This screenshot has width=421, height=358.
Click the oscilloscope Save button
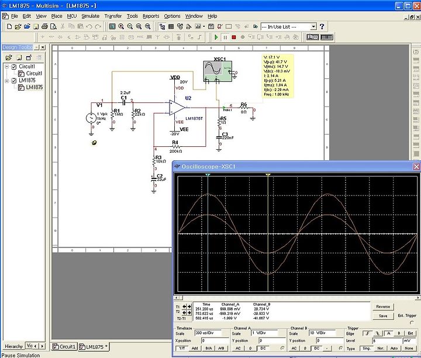(x=383, y=316)
